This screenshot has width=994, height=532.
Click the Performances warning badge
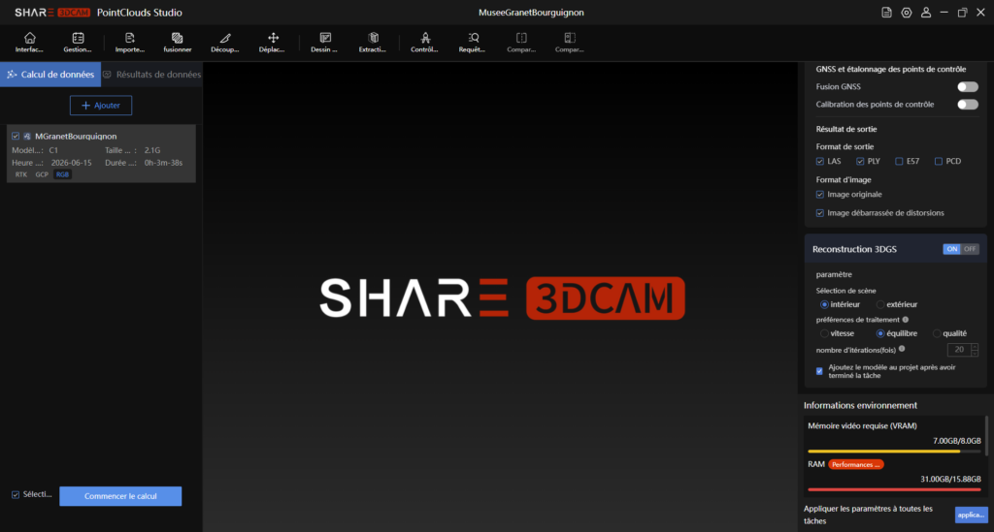[x=856, y=464]
